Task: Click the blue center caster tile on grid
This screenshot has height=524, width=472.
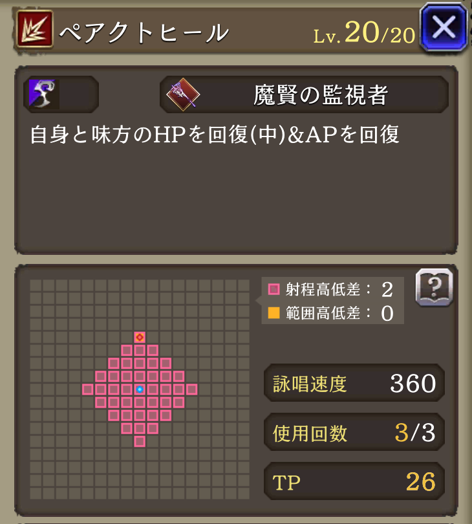Action: click(x=140, y=389)
